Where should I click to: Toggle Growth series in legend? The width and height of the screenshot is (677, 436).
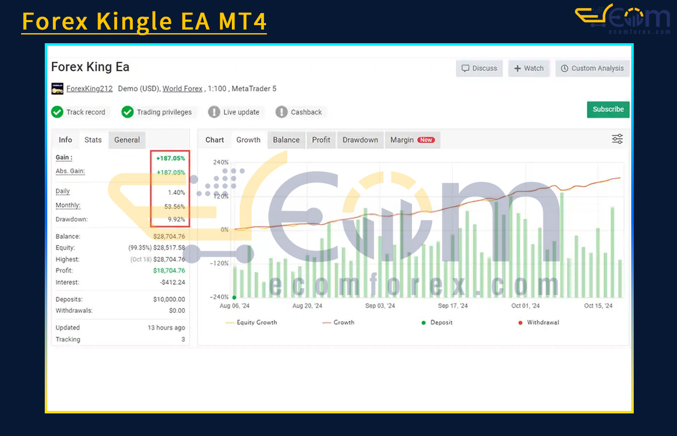click(x=338, y=322)
